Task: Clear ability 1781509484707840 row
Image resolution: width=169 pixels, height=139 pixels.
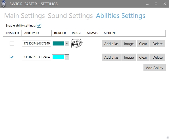Action: tap(143, 44)
